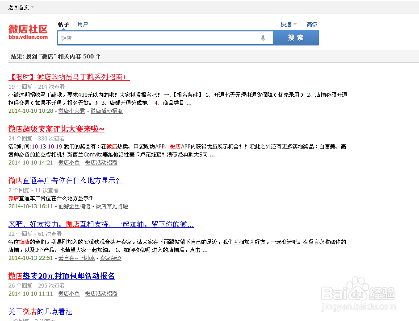Screen dimensions: 419x321
Task: Click the snippet starting 活动时间:10.13-10.19
Action: [177, 151]
